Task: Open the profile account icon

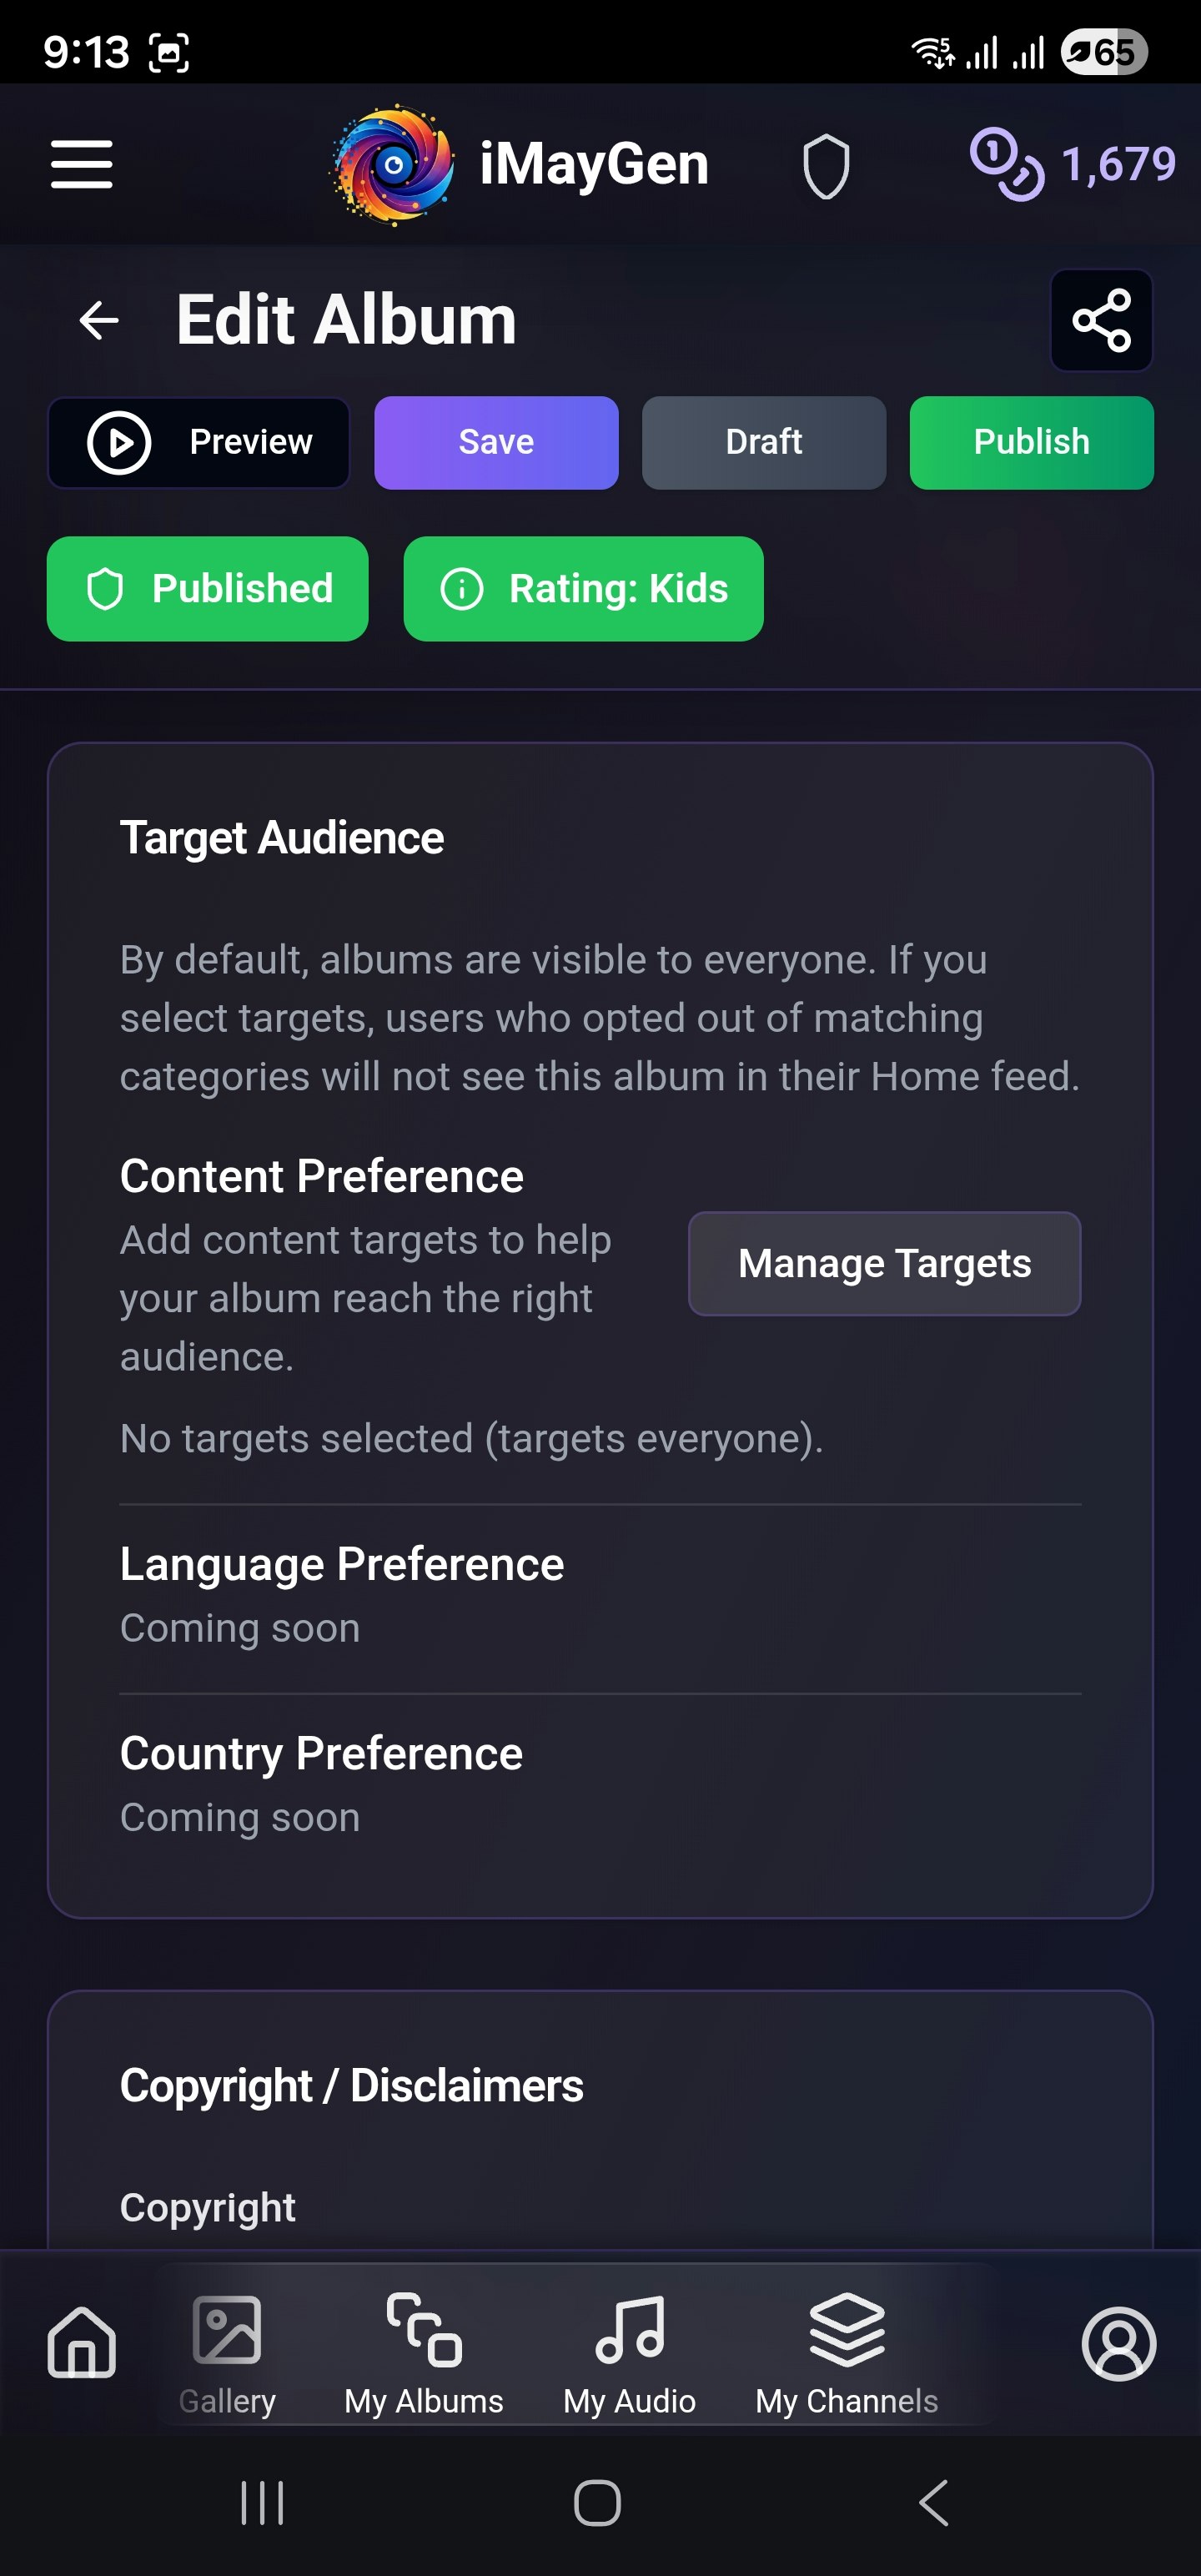Action: 1118,2343
